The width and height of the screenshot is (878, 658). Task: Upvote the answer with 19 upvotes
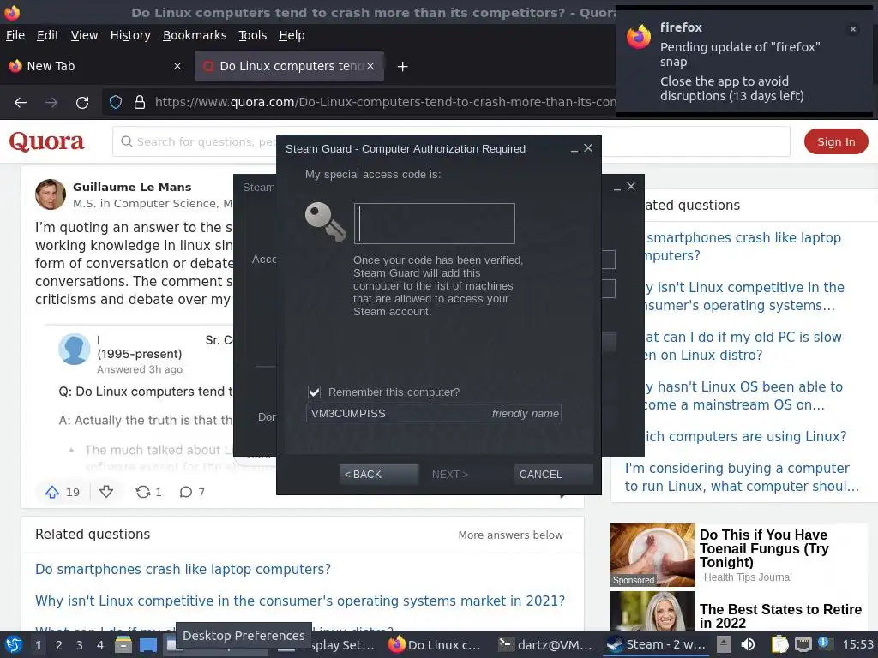[52, 492]
